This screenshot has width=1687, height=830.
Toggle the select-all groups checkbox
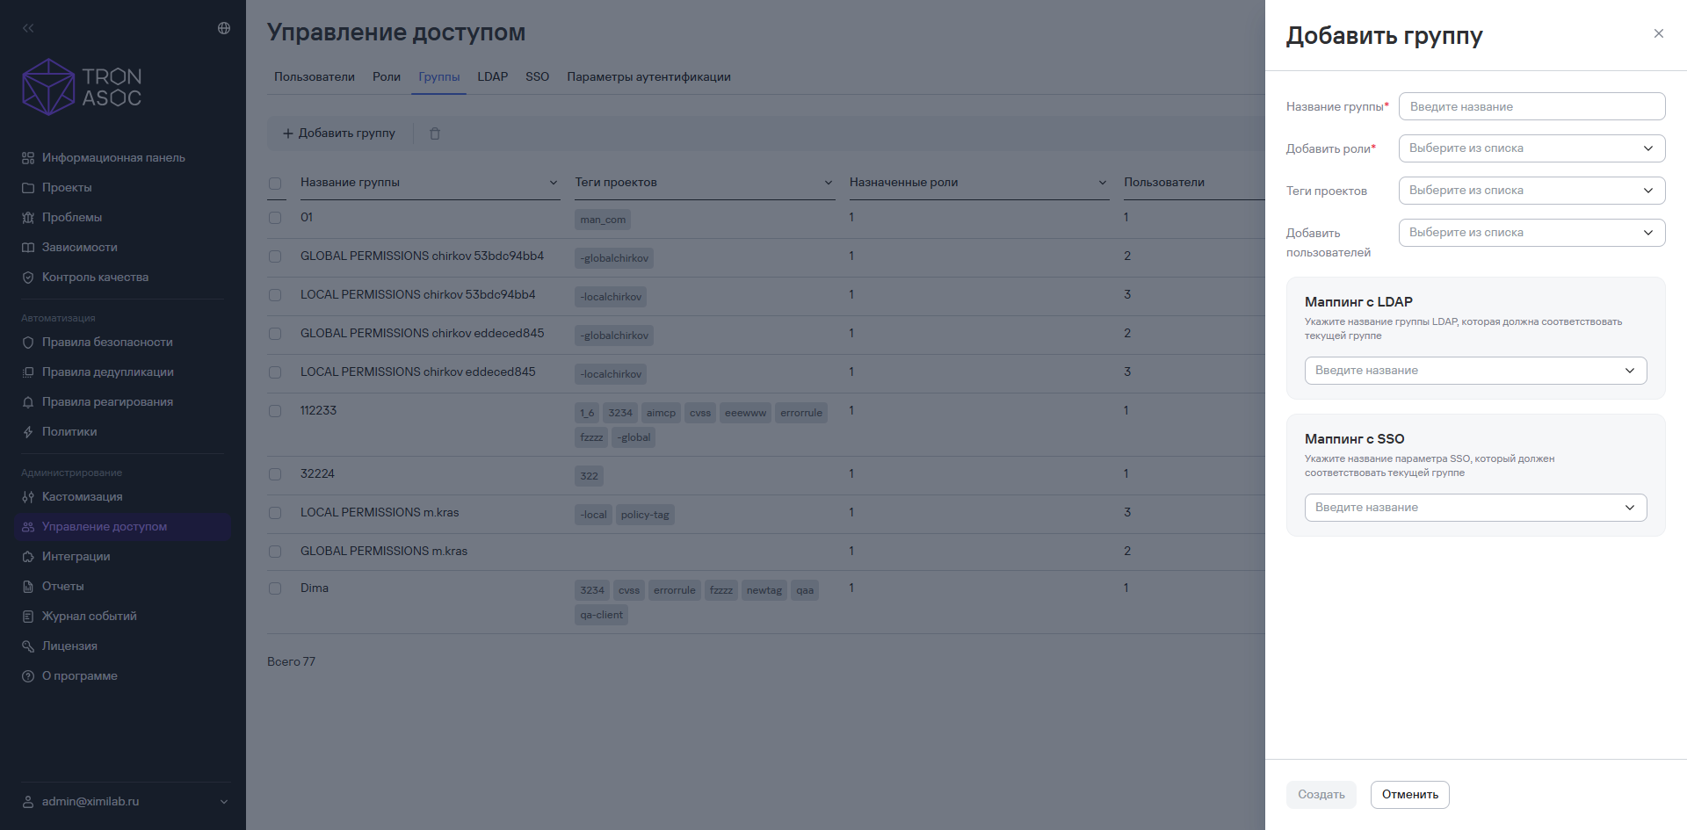(x=275, y=184)
